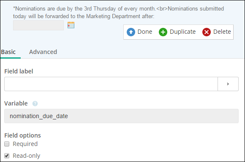Focus the empty Field label text box
Screen dimensions: 245x162
click(111, 84)
